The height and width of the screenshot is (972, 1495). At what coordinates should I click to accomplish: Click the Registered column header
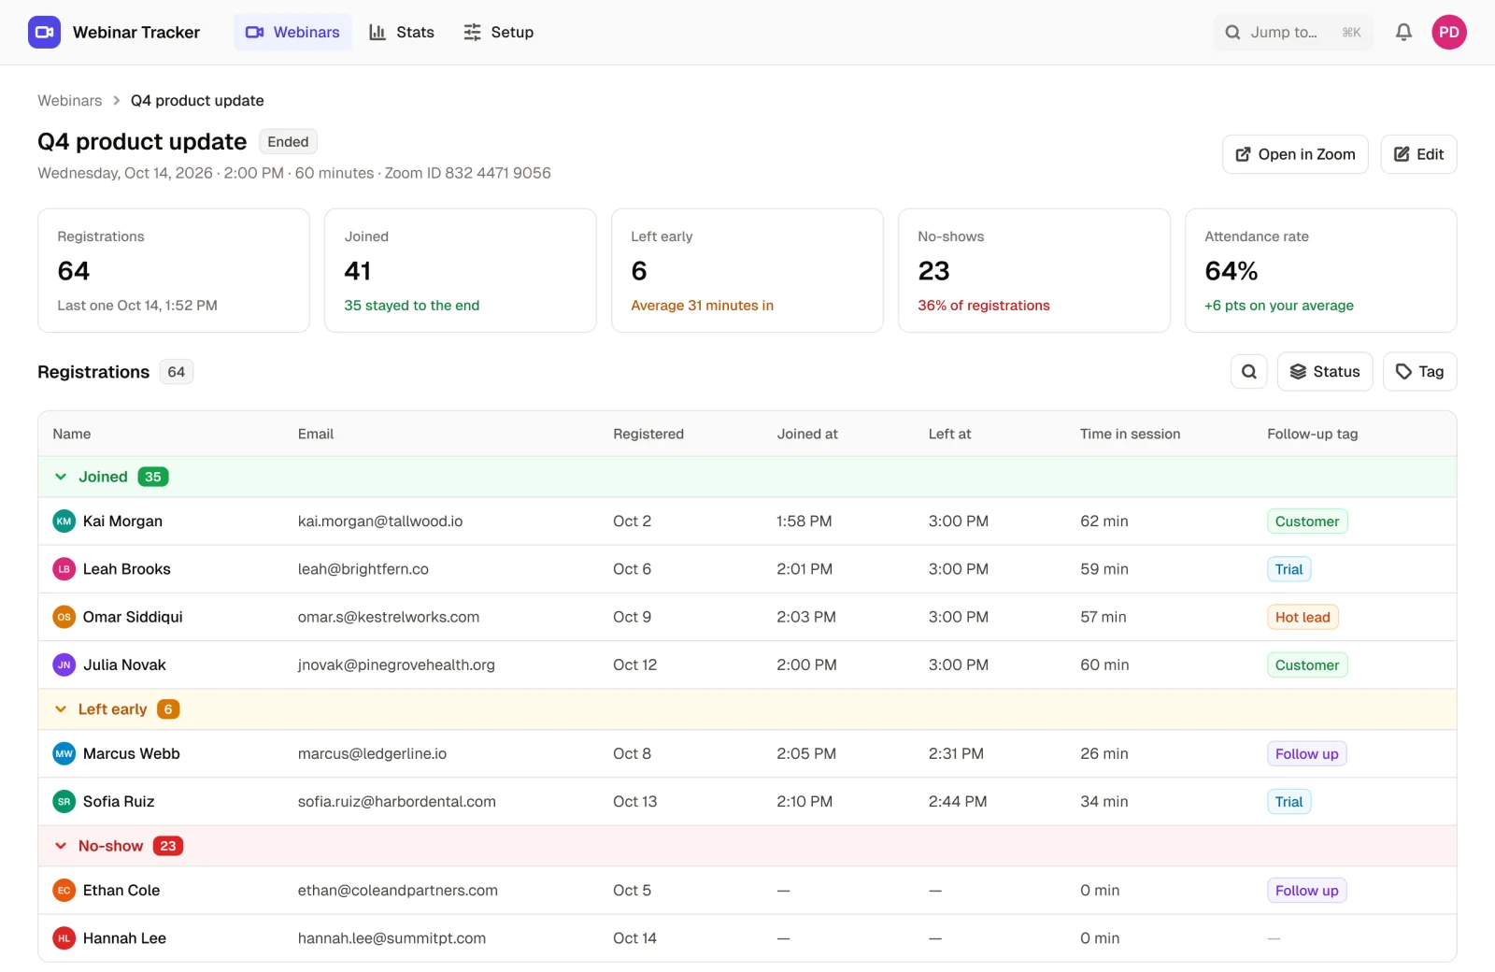point(648,434)
